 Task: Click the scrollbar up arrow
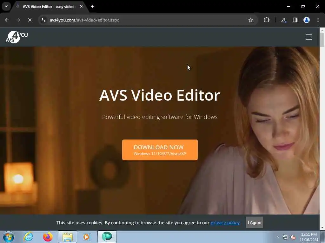click(x=322, y=30)
